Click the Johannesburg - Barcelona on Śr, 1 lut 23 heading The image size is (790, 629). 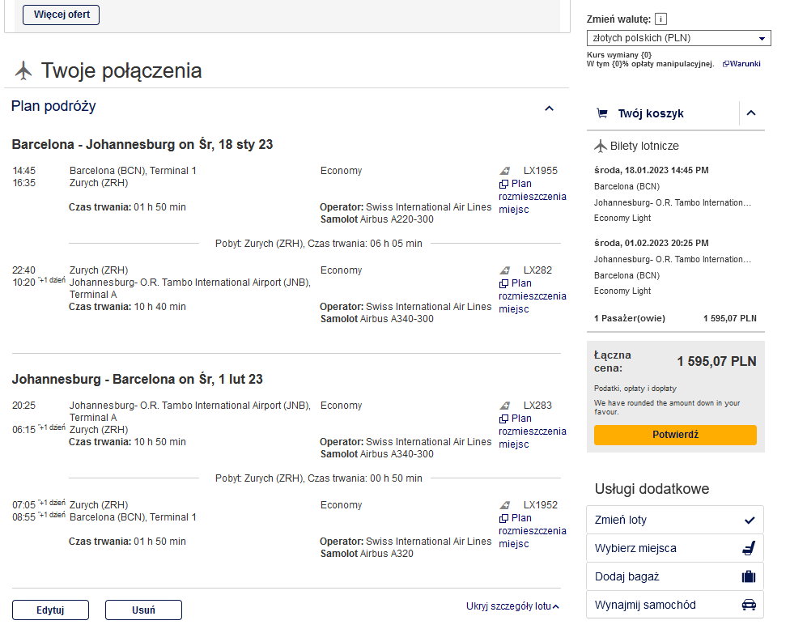(137, 380)
